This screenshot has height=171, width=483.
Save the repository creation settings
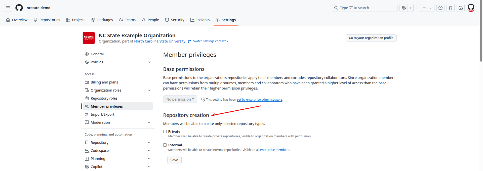click(x=174, y=160)
